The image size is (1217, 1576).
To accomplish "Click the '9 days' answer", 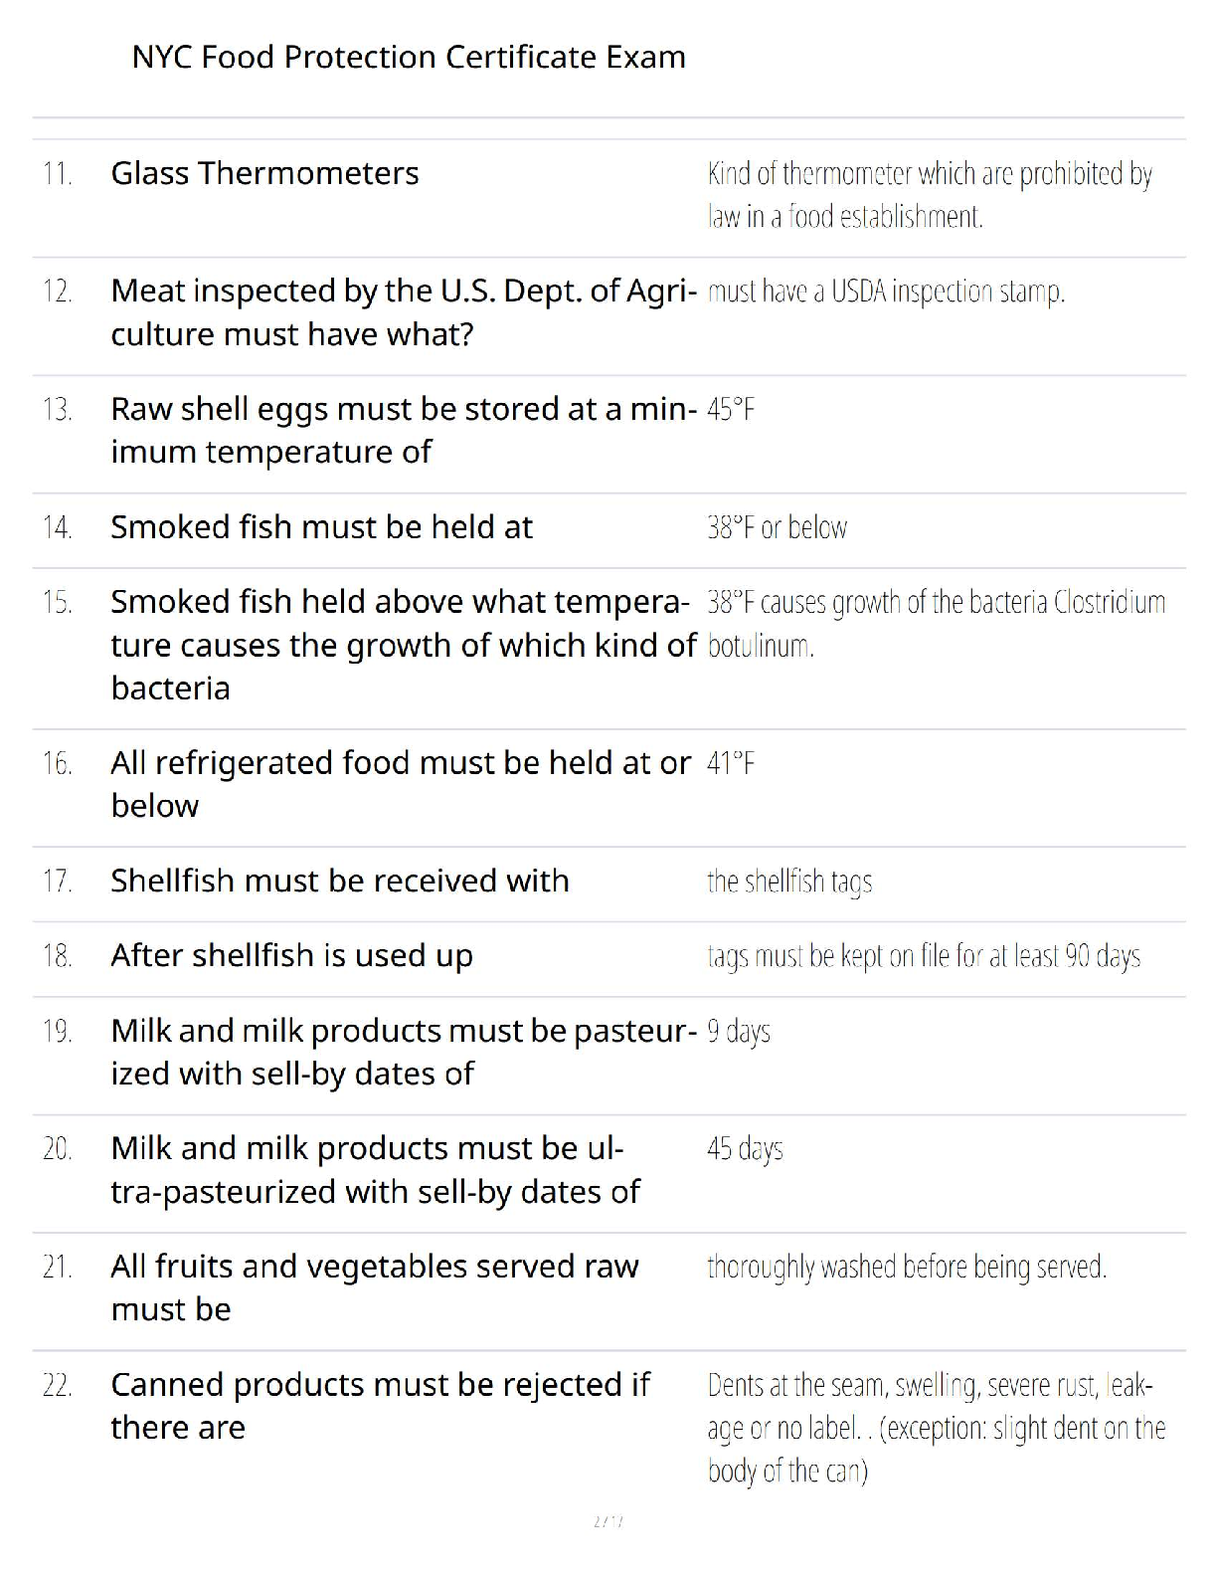I will [739, 1031].
